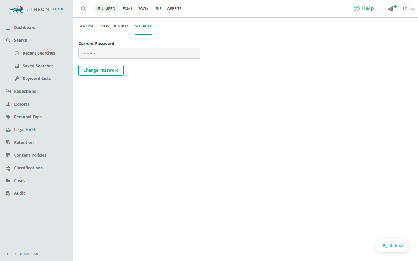Open the Keyword Lists sidebar item
This screenshot has height=261, width=418.
[x=37, y=79]
